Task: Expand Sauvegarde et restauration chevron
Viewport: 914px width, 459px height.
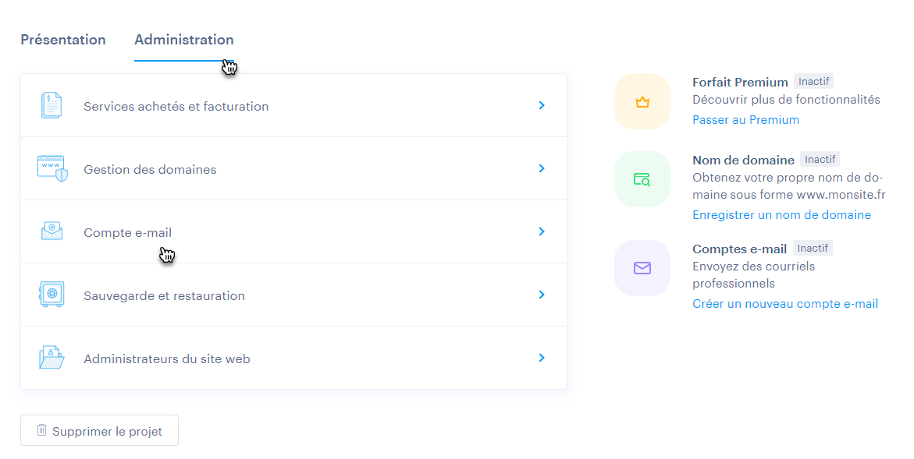Action: click(542, 295)
